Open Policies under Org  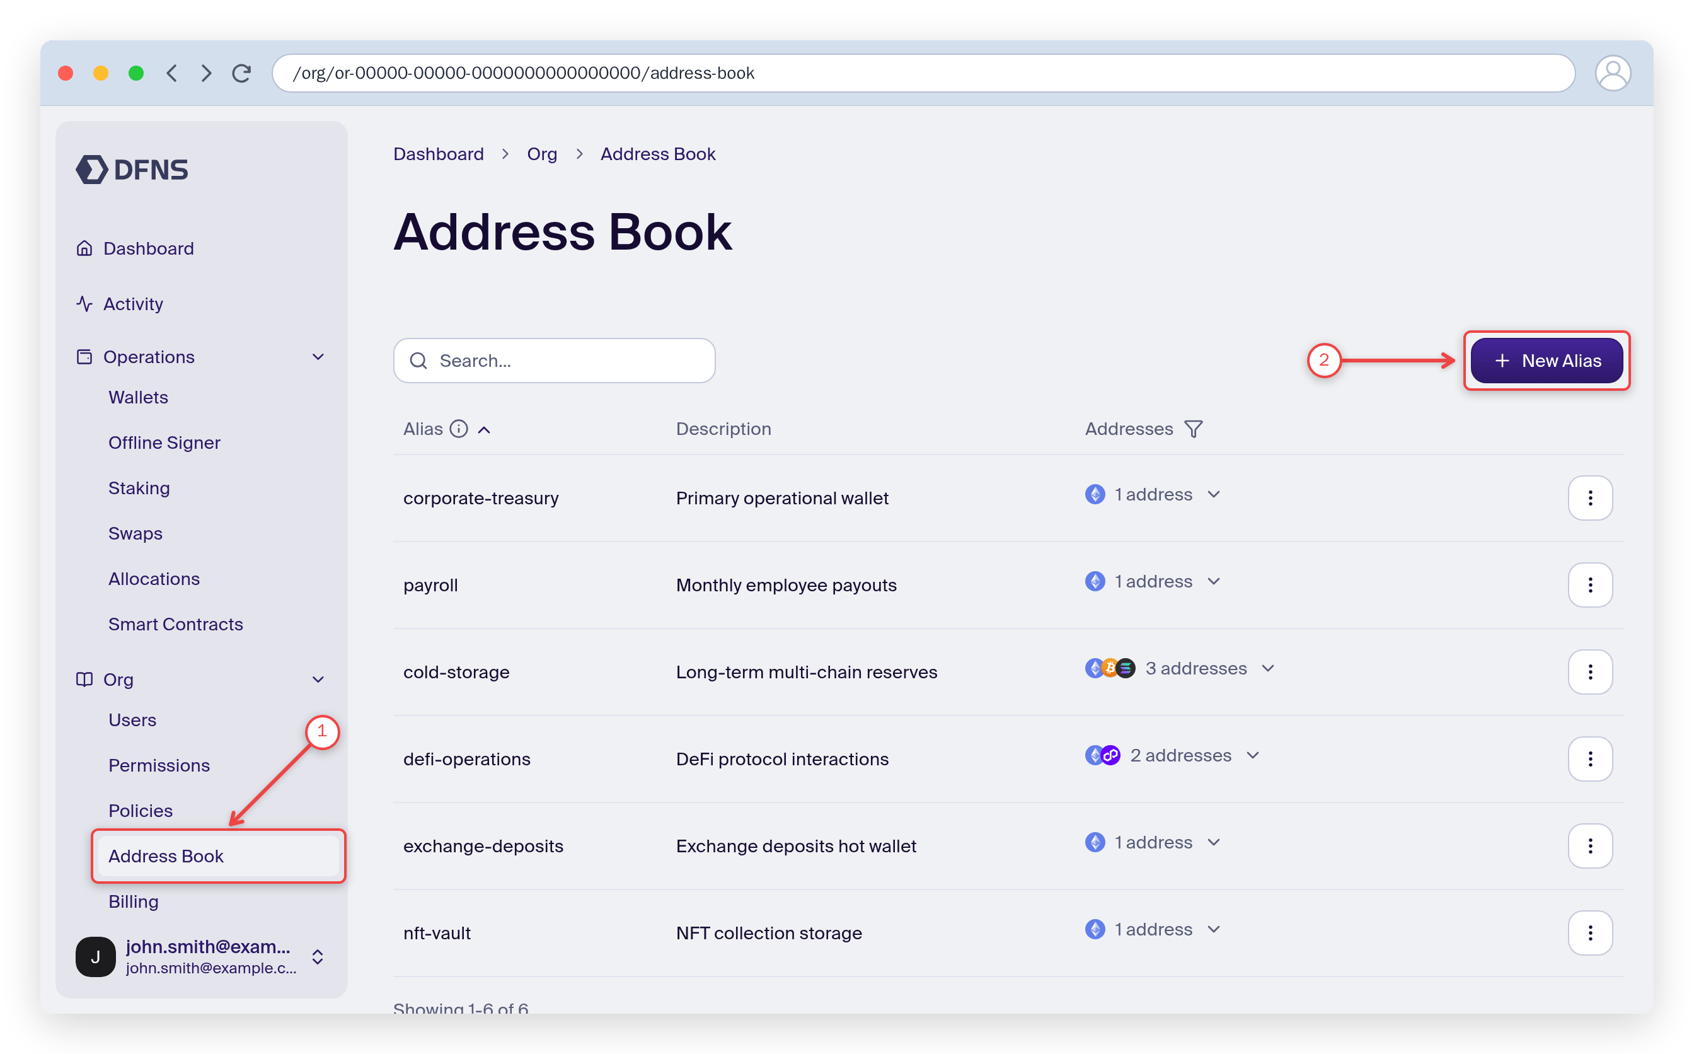pyautogui.click(x=140, y=811)
